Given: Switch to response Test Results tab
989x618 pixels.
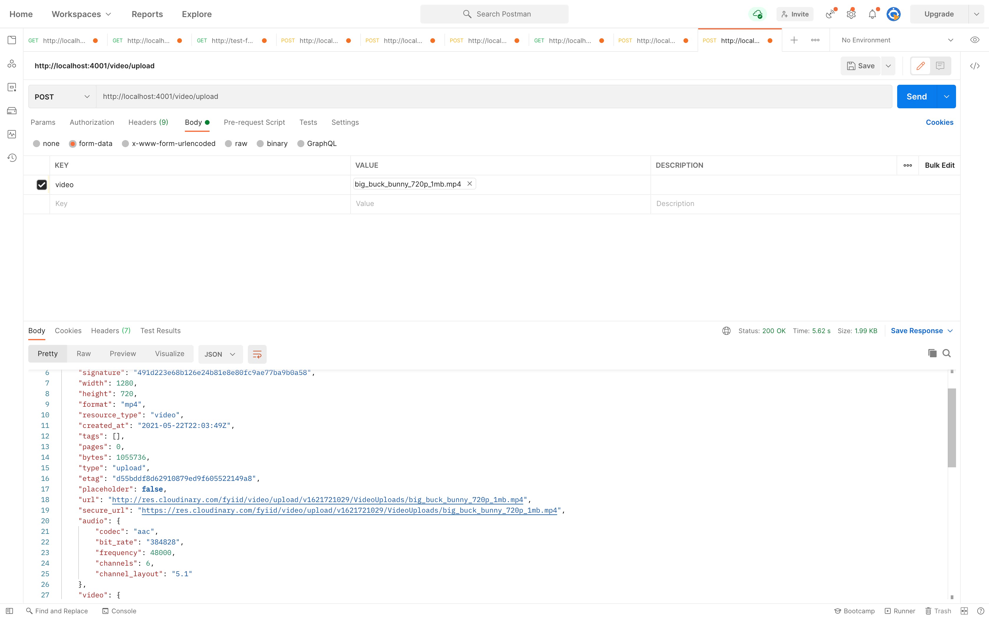Looking at the screenshot, I should pyautogui.click(x=160, y=331).
